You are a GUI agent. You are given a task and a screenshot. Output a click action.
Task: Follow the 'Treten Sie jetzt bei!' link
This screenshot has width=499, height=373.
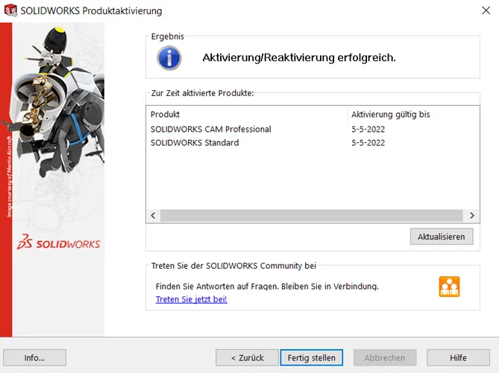point(191,299)
